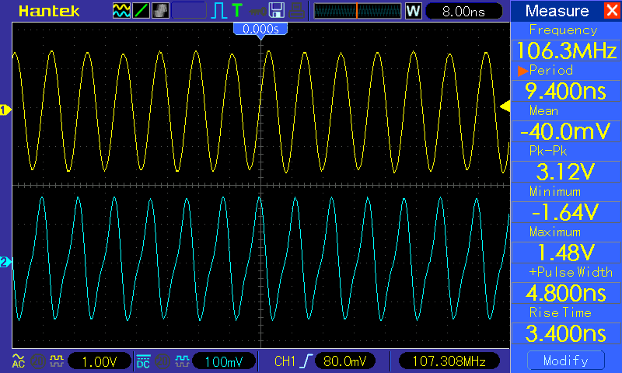Click the floppy disk save icon
This screenshot has width=622, height=373.
[276, 11]
